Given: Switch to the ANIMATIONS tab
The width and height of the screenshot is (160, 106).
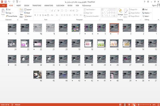Looking at the screenshot, I should click(49, 6).
